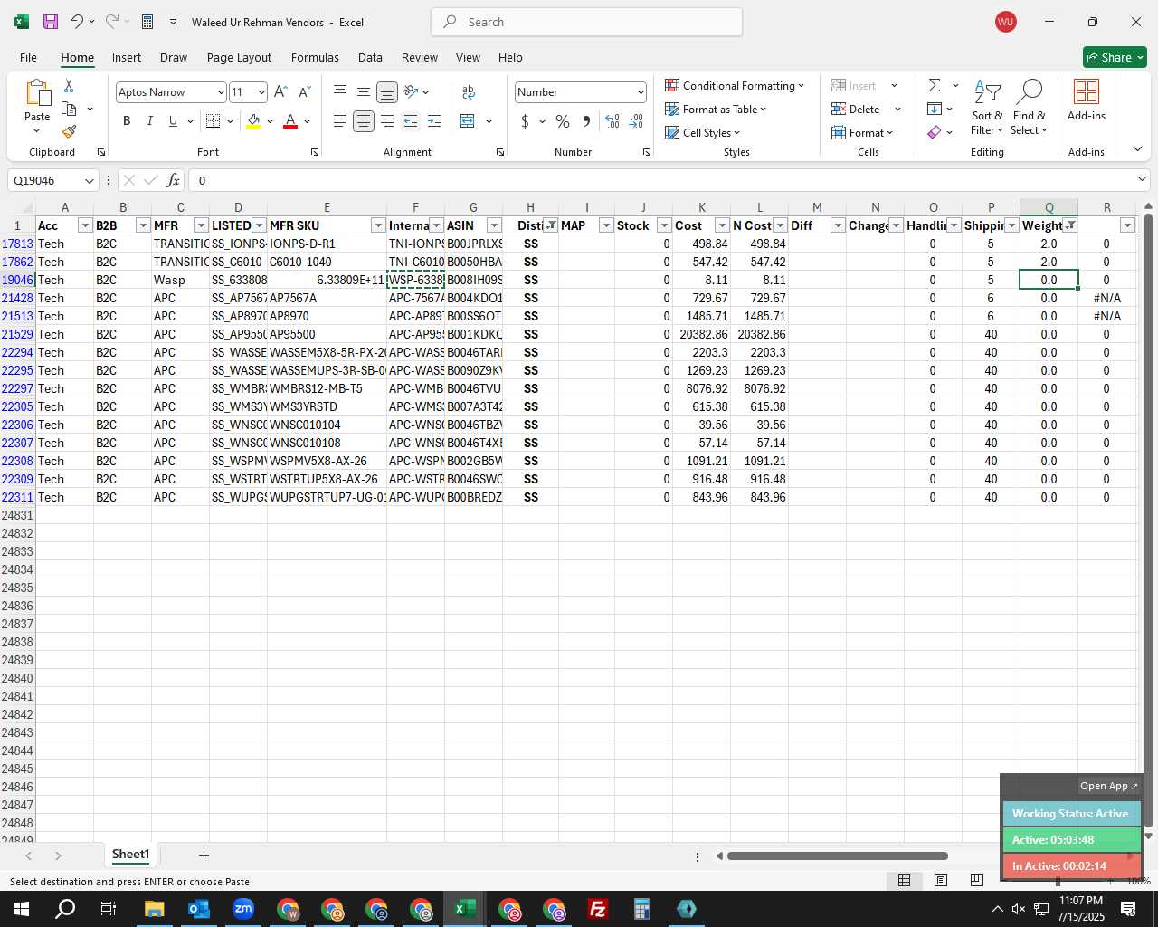Open the File menu
Screen dimensions: 1158x927
point(28,57)
